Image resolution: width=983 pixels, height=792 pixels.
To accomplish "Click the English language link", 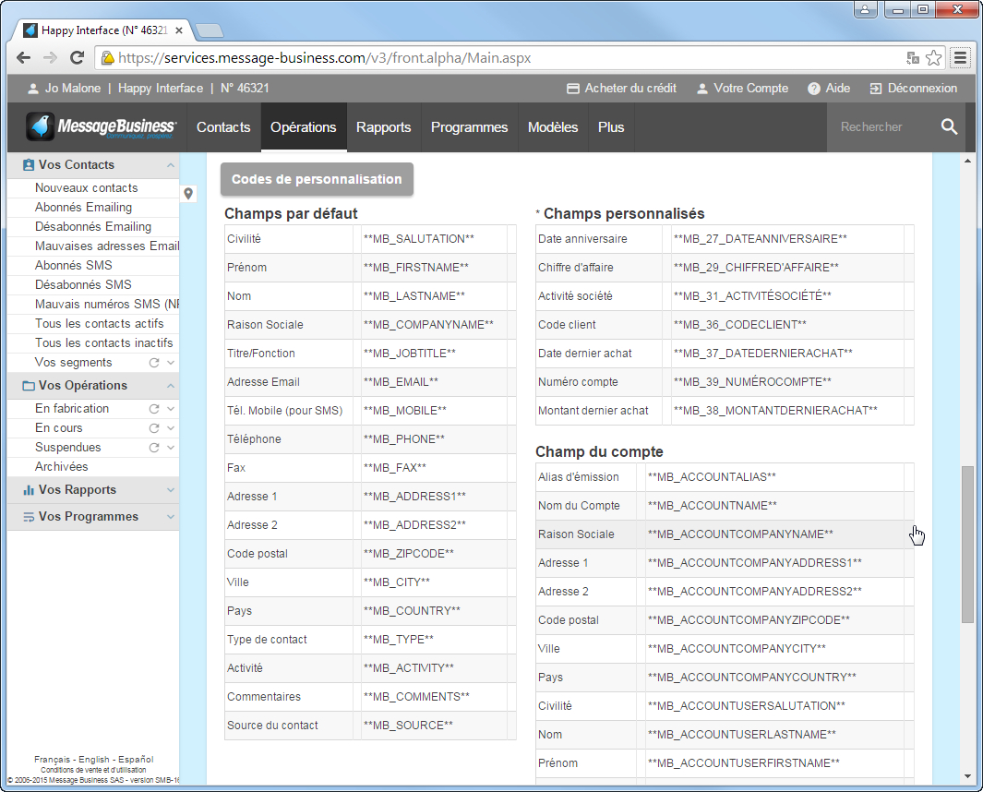I will [94, 759].
